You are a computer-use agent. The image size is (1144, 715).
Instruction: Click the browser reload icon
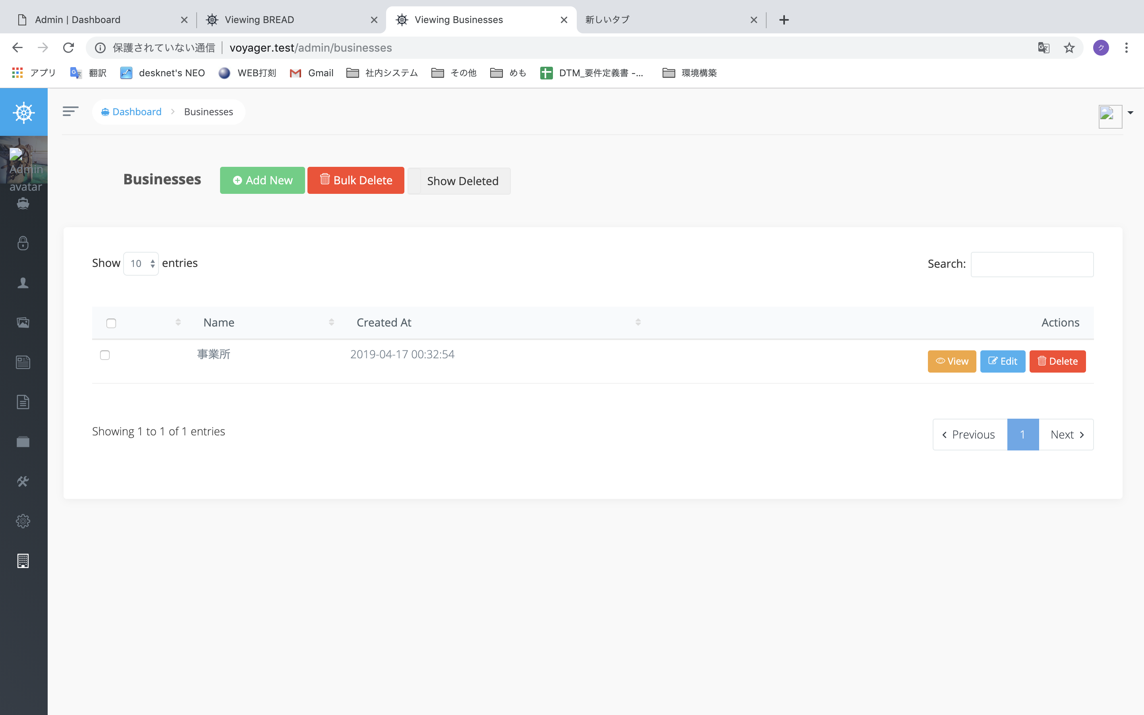(69, 48)
